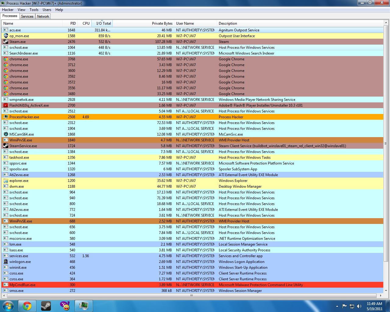This screenshot has width=390, height=312.
Task: Click the MpCmdRun.exe process icon
Action: (x=6, y=285)
